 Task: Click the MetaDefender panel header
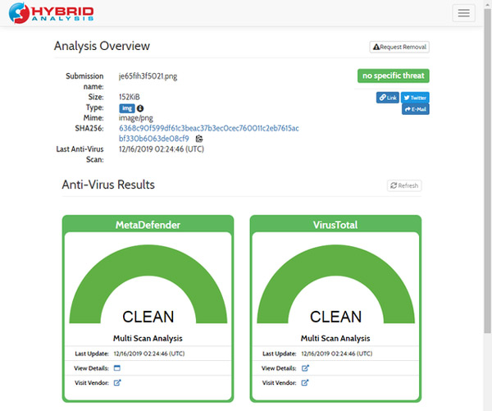click(x=148, y=225)
